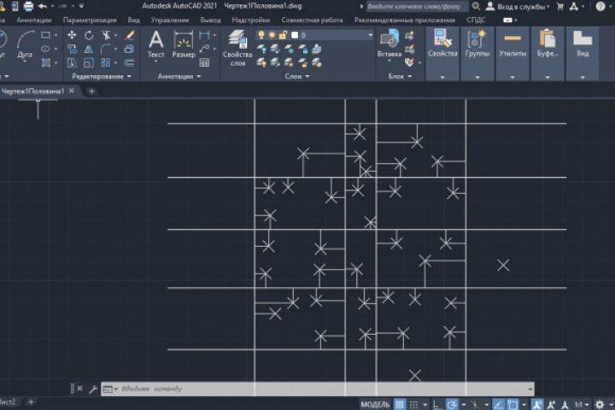Toggle snap mode in status bar
Image resolution: width=615 pixels, height=410 pixels.
414,404
